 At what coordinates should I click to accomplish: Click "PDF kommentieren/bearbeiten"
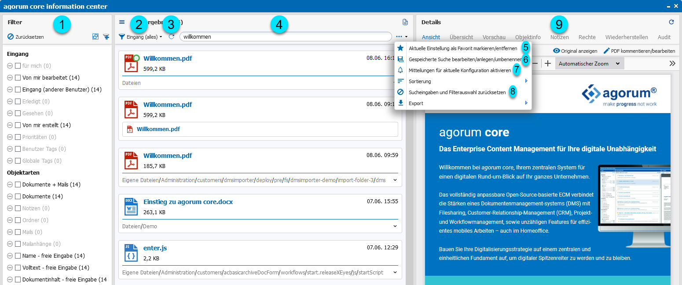(639, 51)
